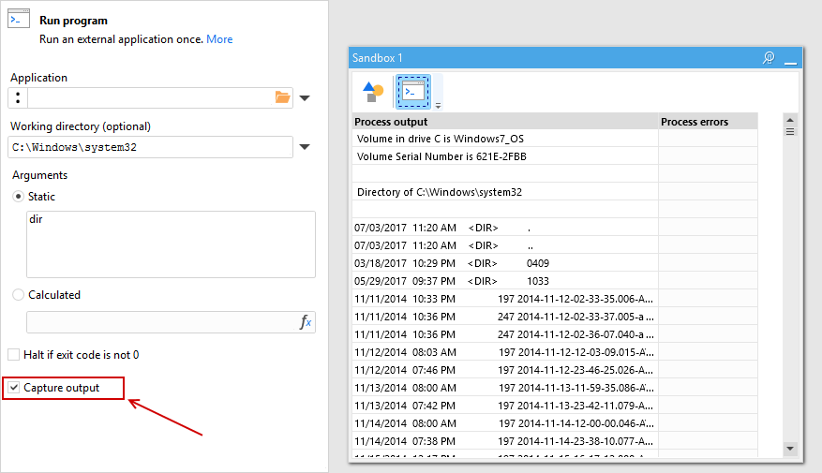Click scrollbar up arrow in Sandbox output
This screenshot has height=473, width=822.
[x=790, y=120]
